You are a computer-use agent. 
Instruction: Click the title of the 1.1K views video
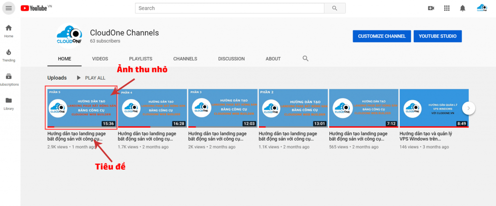[288, 136]
